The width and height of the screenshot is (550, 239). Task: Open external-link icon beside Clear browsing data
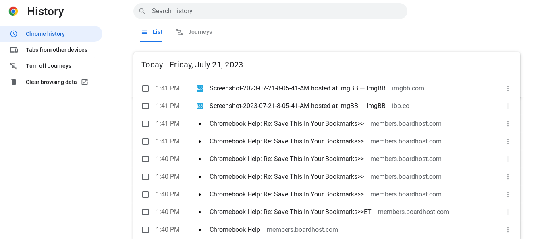click(85, 82)
